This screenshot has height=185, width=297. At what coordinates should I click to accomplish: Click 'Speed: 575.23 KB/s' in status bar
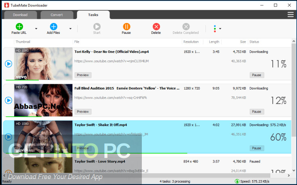click(255, 181)
